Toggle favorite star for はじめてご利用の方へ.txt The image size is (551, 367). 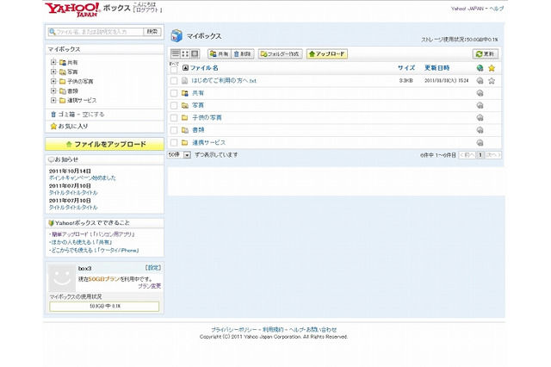492,81
